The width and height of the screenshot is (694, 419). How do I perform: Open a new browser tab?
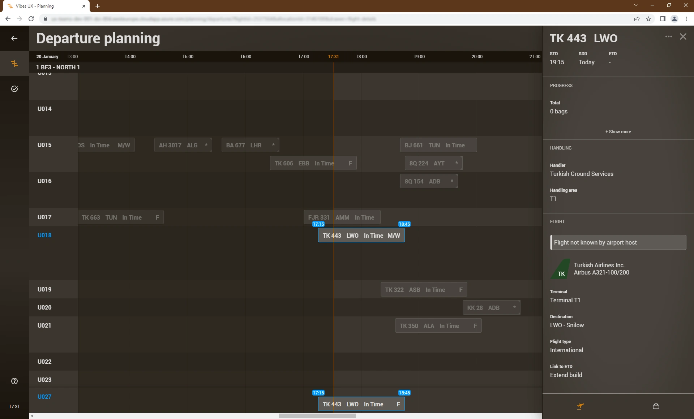click(98, 6)
